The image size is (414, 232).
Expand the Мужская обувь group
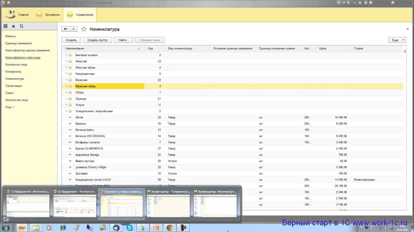(66, 86)
